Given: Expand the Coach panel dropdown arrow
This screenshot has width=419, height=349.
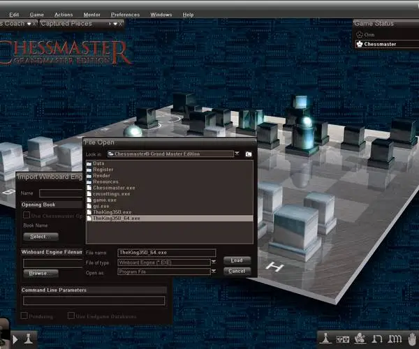Looking at the screenshot, I should click(x=29, y=24).
